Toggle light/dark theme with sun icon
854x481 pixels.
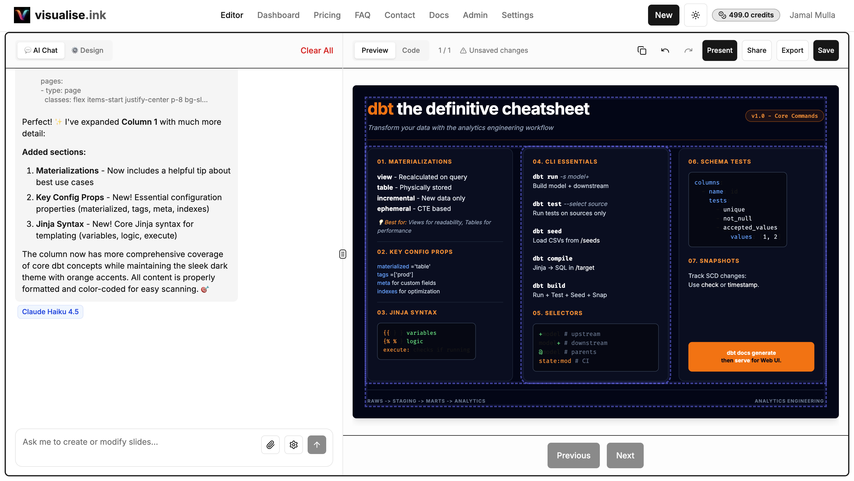[695, 15]
